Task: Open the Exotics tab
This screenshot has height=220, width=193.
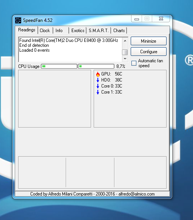Action: [78, 31]
